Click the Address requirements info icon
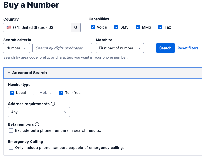The height and width of the screenshot is (159, 202). (53, 104)
